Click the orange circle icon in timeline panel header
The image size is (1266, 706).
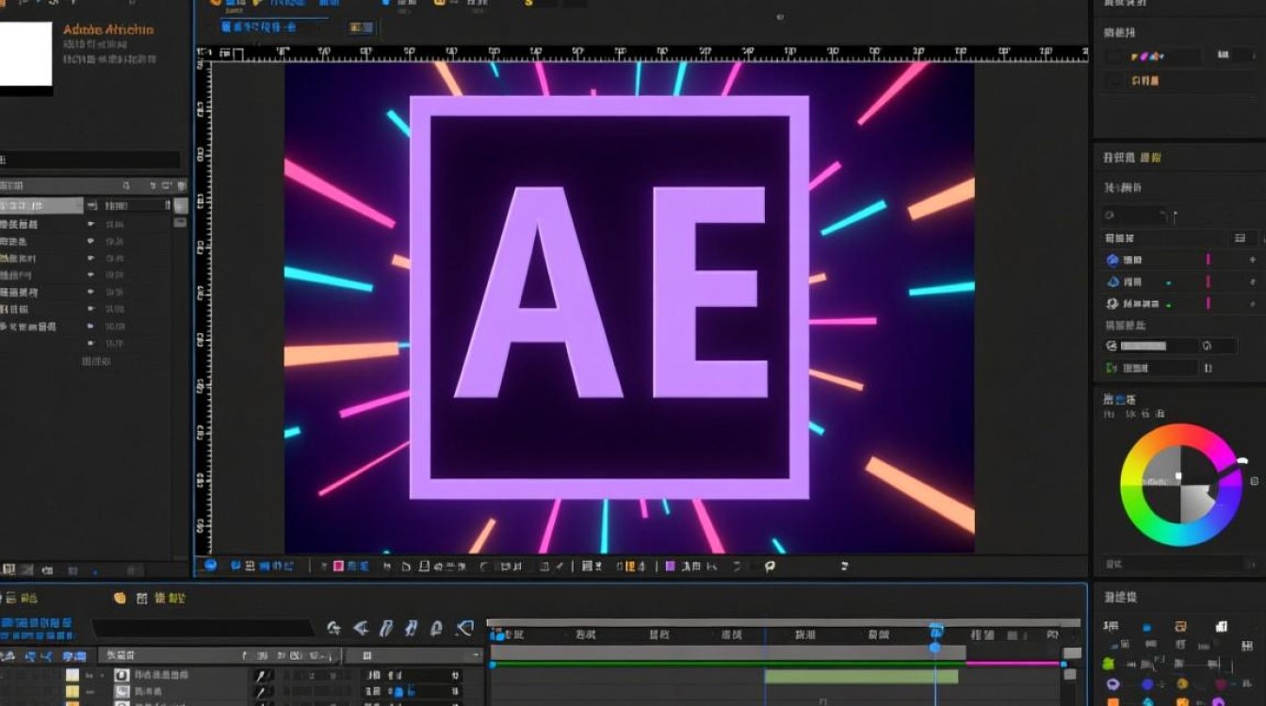(x=120, y=598)
